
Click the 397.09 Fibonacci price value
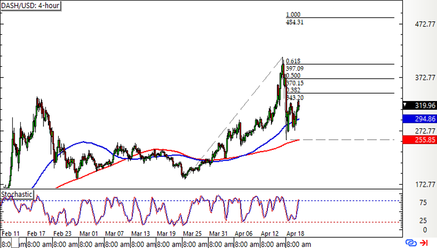pos(295,68)
